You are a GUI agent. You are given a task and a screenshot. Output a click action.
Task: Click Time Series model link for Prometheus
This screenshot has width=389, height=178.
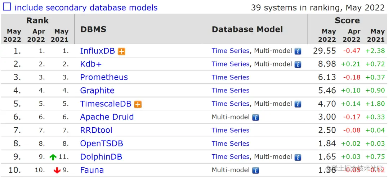tap(230, 77)
